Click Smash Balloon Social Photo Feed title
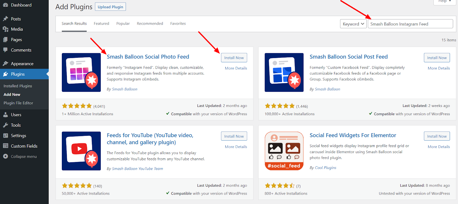This screenshot has height=204, width=458. (148, 57)
